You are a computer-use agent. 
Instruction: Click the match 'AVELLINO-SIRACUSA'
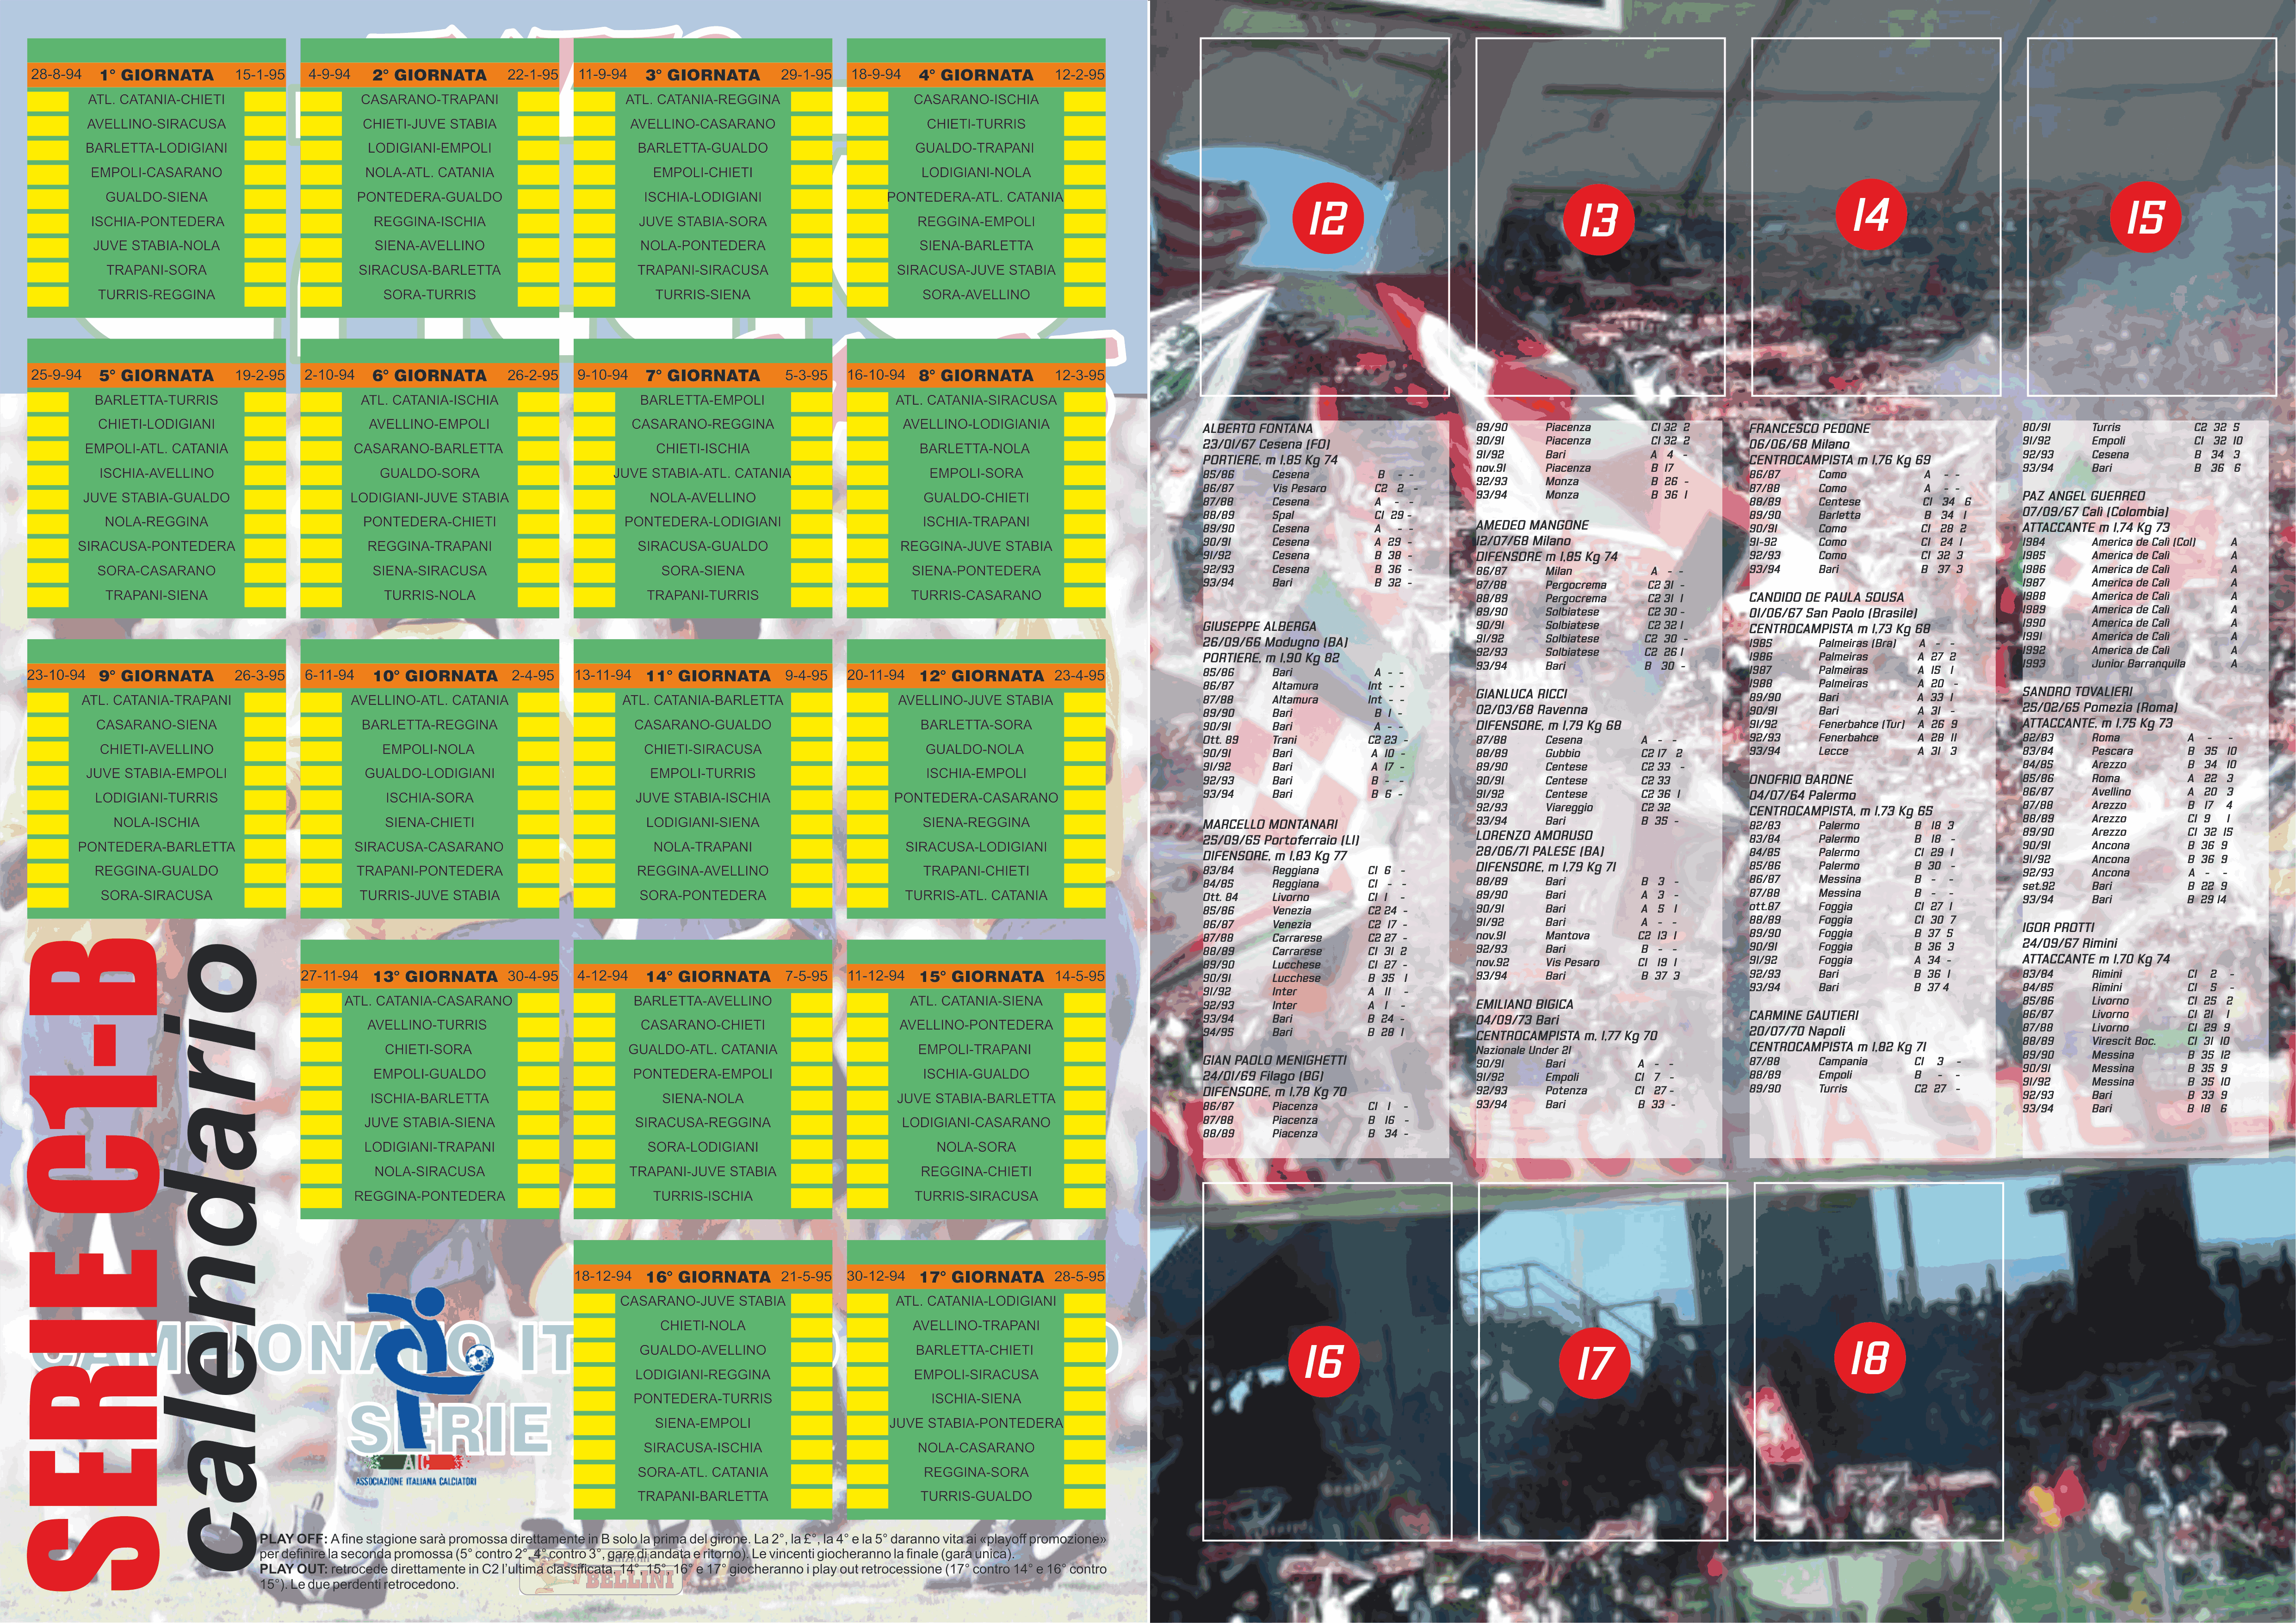[156, 124]
